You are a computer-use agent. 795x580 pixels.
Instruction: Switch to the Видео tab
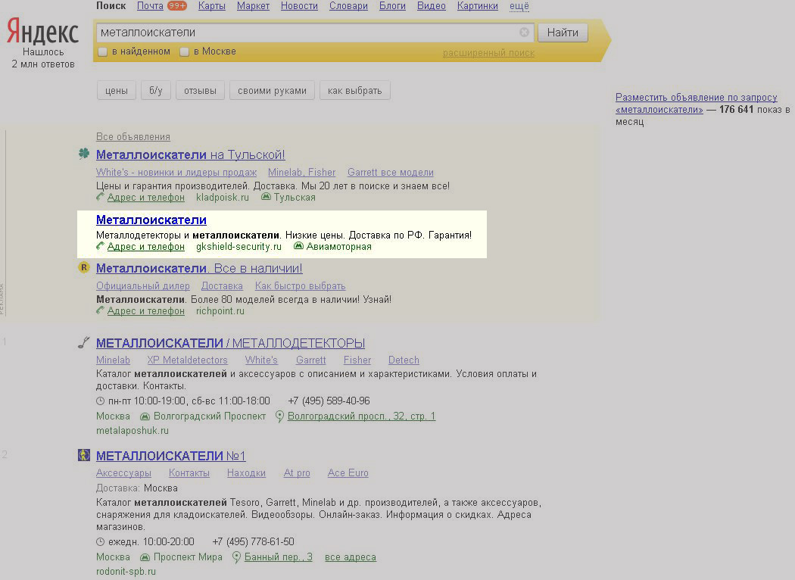pos(432,6)
